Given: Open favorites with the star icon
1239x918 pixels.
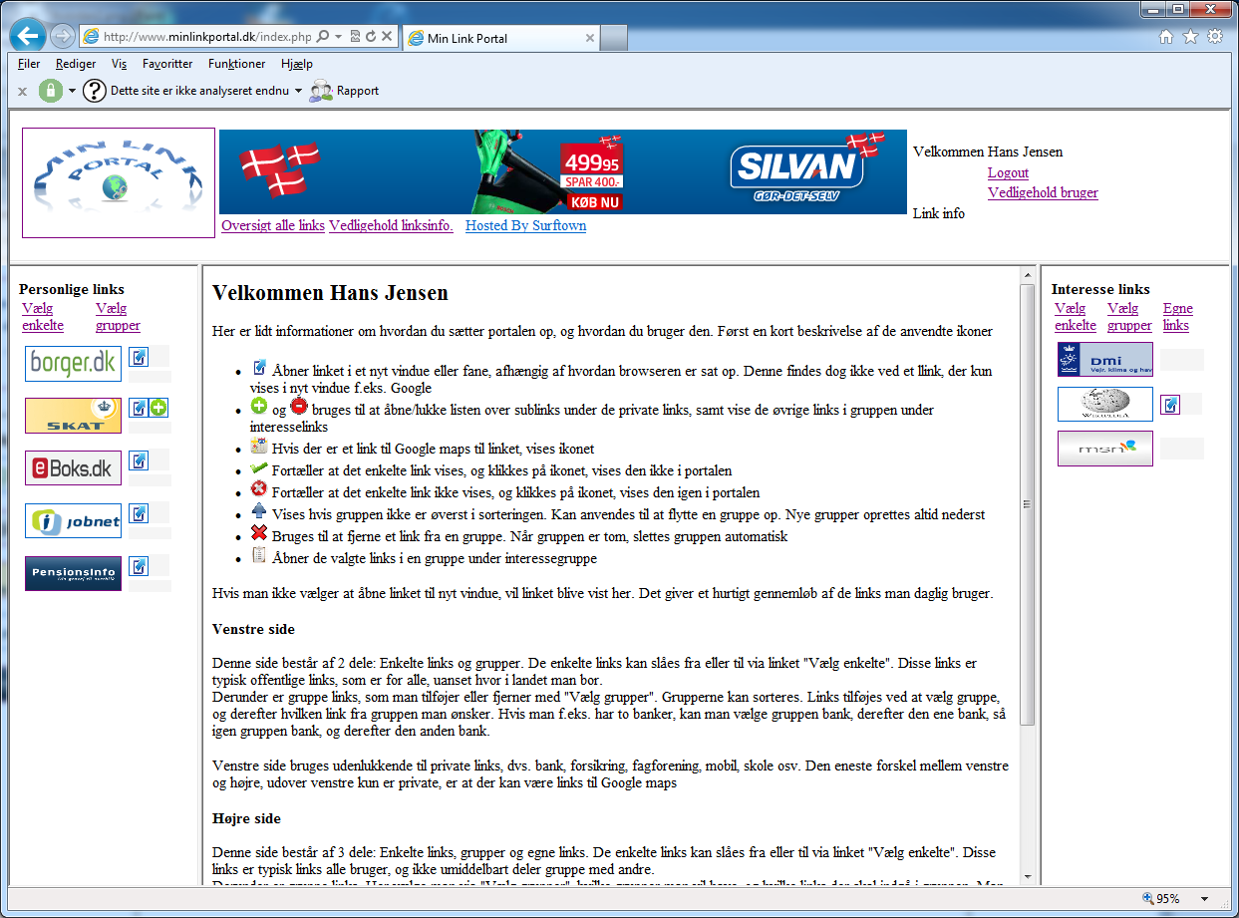Looking at the screenshot, I should pos(1190,37).
